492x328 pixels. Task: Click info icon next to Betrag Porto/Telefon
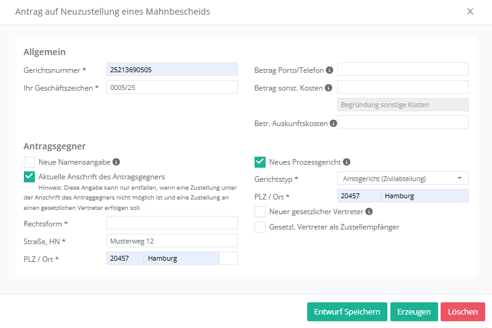click(x=329, y=70)
